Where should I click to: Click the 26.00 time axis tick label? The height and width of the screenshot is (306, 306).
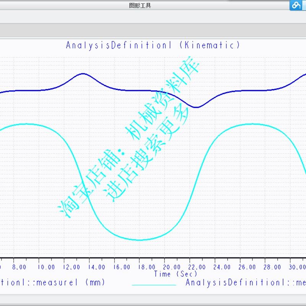pos(247,267)
